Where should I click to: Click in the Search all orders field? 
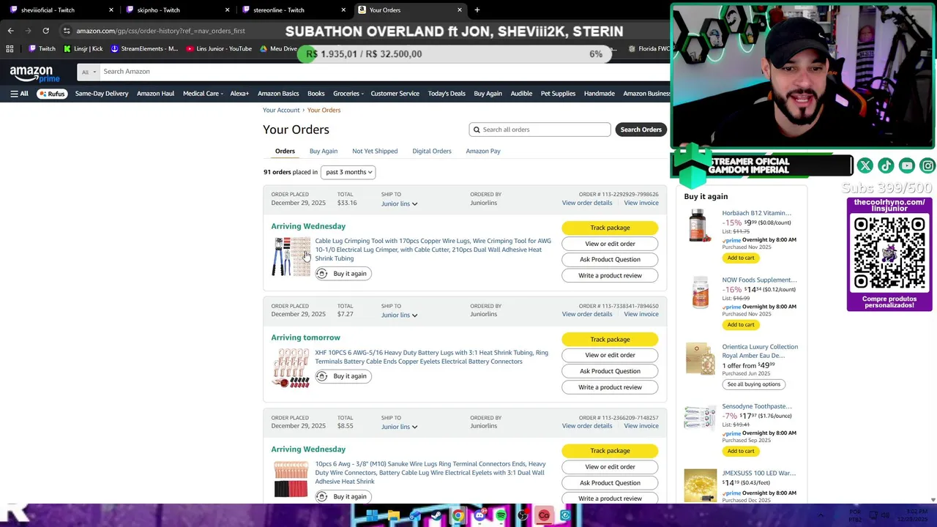(540, 130)
